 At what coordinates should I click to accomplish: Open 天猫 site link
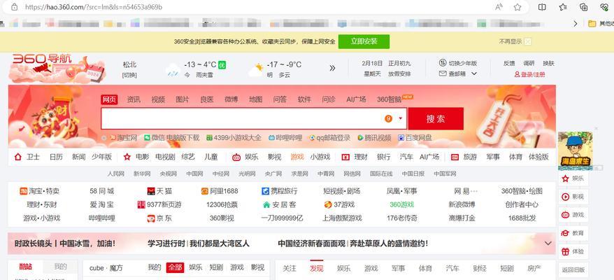[159, 191]
